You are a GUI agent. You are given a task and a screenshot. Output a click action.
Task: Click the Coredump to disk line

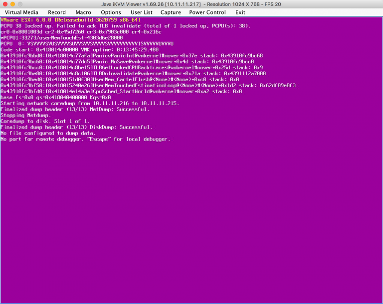(45, 121)
